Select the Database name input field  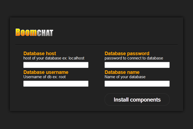(x=137, y=84)
